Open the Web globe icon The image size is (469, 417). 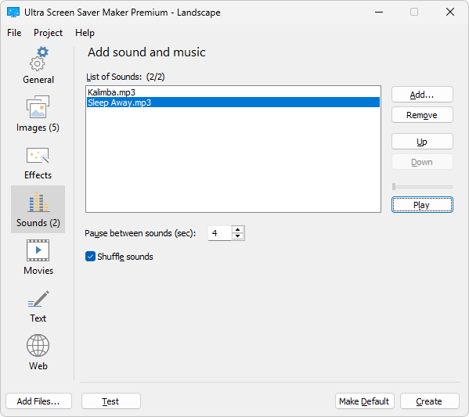point(38,345)
